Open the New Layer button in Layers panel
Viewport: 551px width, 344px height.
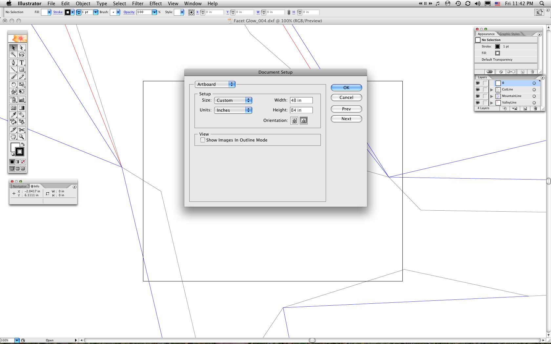(525, 108)
